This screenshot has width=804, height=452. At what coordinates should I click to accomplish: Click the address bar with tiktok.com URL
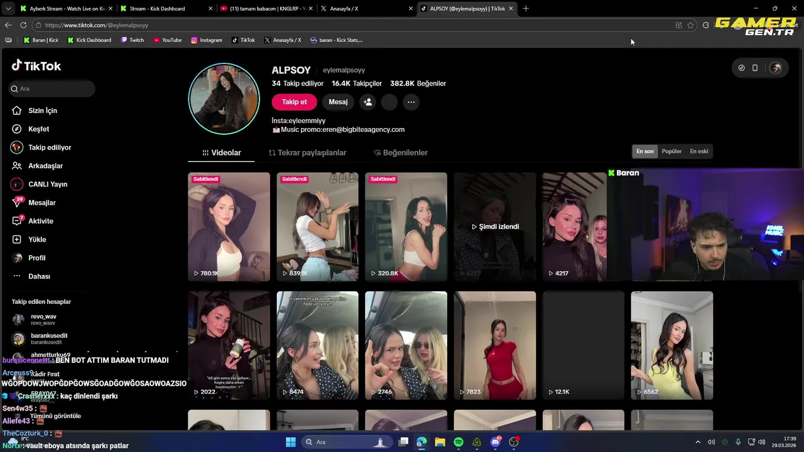click(352, 25)
